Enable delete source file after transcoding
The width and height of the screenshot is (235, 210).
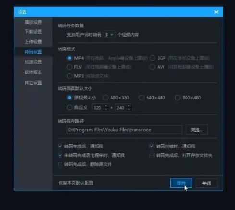pyautogui.click(x=60, y=164)
